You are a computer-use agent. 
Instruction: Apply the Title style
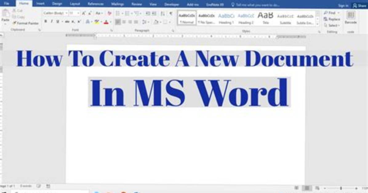pyautogui.click(x=266, y=18)
